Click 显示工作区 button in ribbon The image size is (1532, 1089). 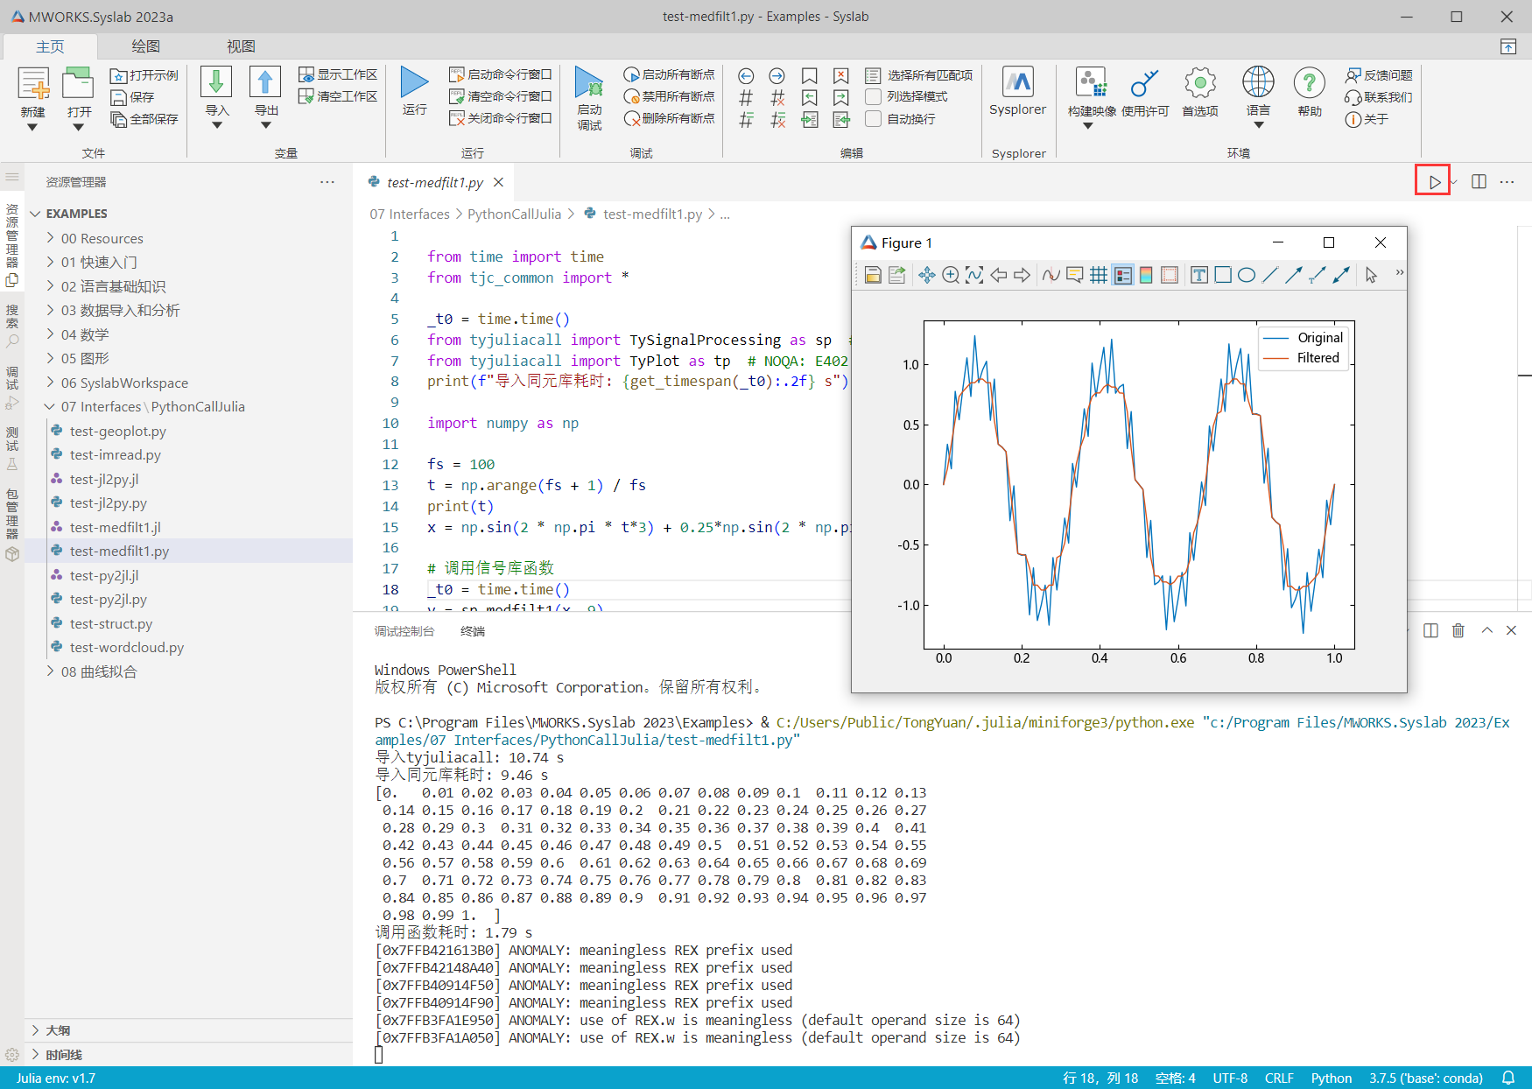338,74
